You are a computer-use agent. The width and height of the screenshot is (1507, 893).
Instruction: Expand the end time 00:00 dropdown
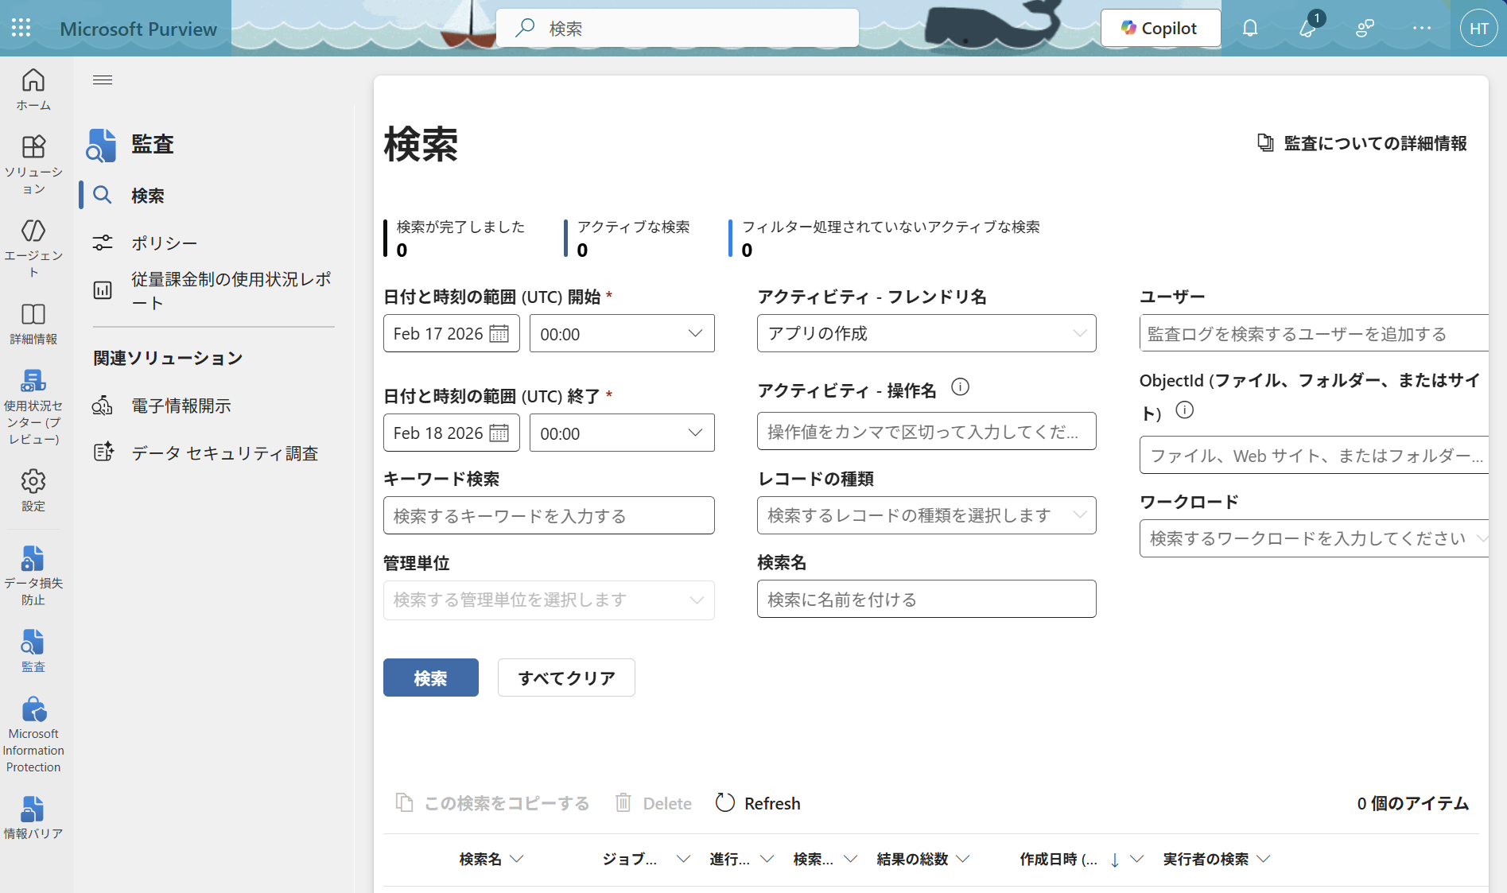[x=621, y=433]
